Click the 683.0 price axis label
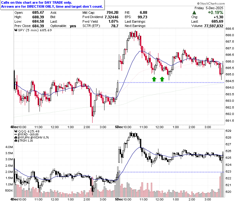Viewport: 239px width, 202px height. (230, 101)
